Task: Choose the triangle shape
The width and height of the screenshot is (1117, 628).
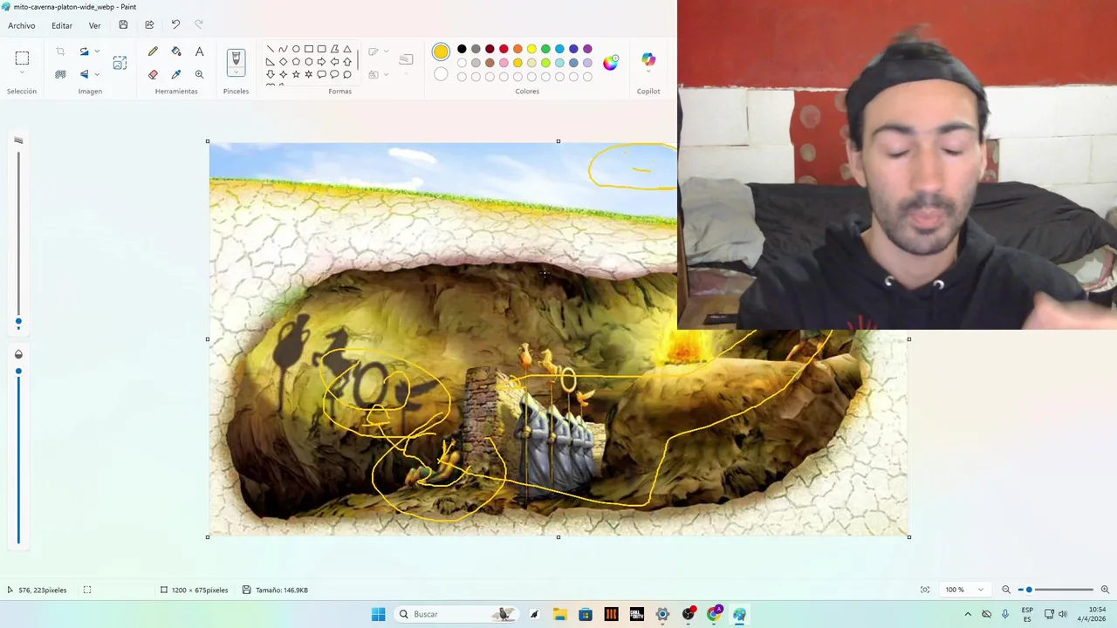Action: (x=347, y=49)
